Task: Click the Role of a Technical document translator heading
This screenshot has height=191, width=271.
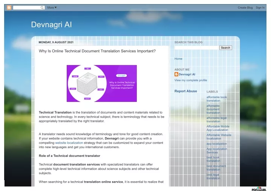Action: (69, 156)
